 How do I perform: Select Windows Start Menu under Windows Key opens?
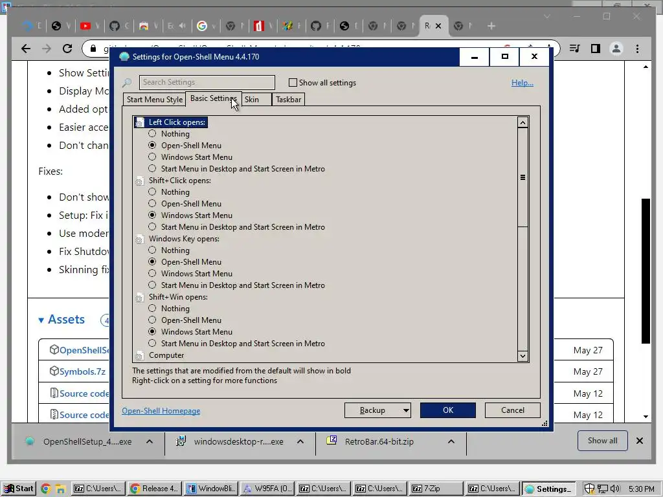click(152, 274)
